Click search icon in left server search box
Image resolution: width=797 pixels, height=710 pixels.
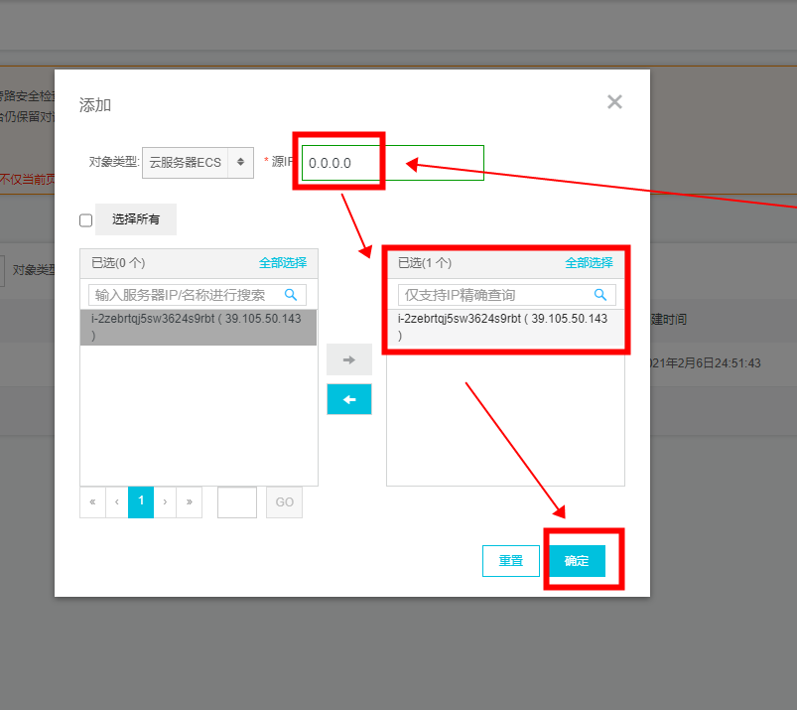291,295
